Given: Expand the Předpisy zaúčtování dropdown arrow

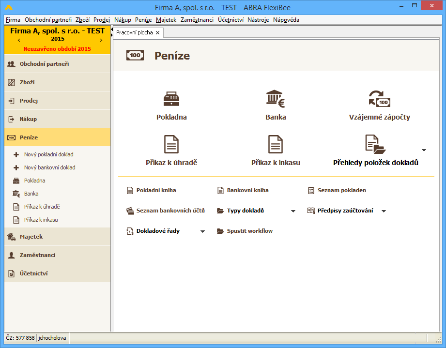Looking at the screenshot, I should [x=384, y=211].
